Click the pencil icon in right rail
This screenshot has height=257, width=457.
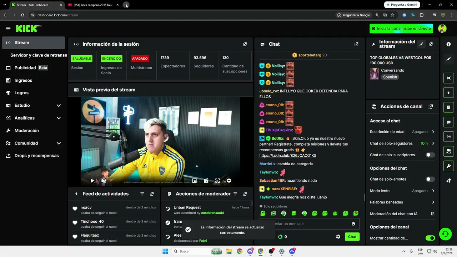448,59
